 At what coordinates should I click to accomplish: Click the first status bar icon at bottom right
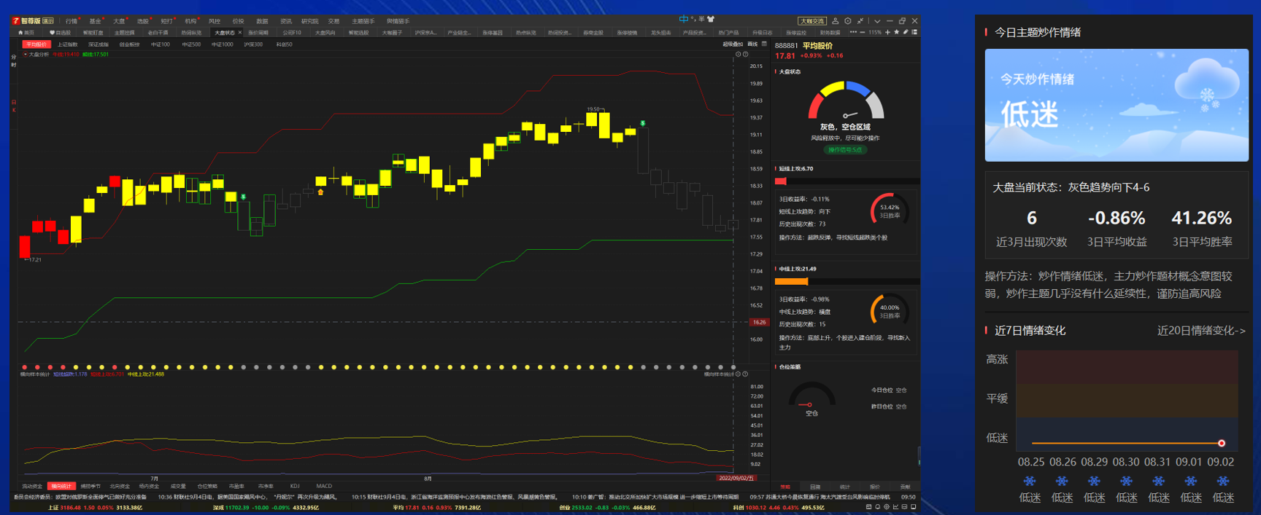point(868,507)
